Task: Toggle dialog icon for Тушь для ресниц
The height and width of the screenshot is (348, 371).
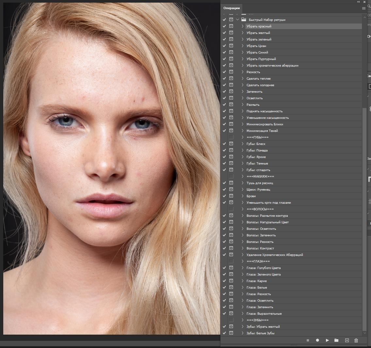Action: [x=231, y=183]
